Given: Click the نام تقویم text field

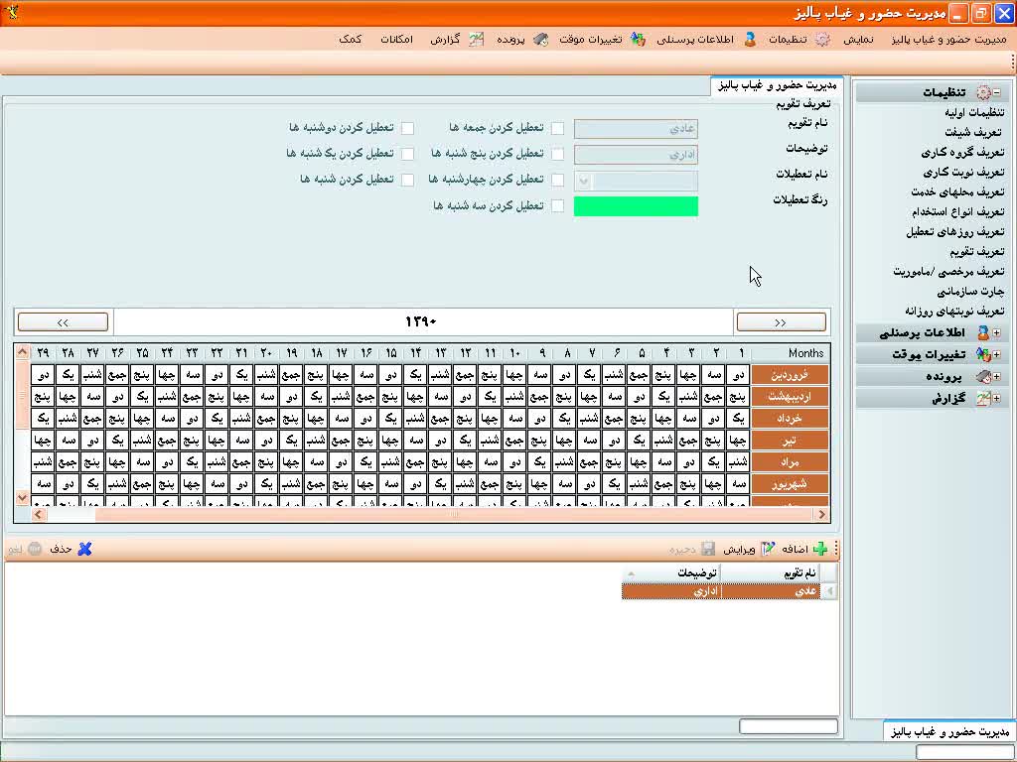Looking at the screenshot, I should point(636,129).
